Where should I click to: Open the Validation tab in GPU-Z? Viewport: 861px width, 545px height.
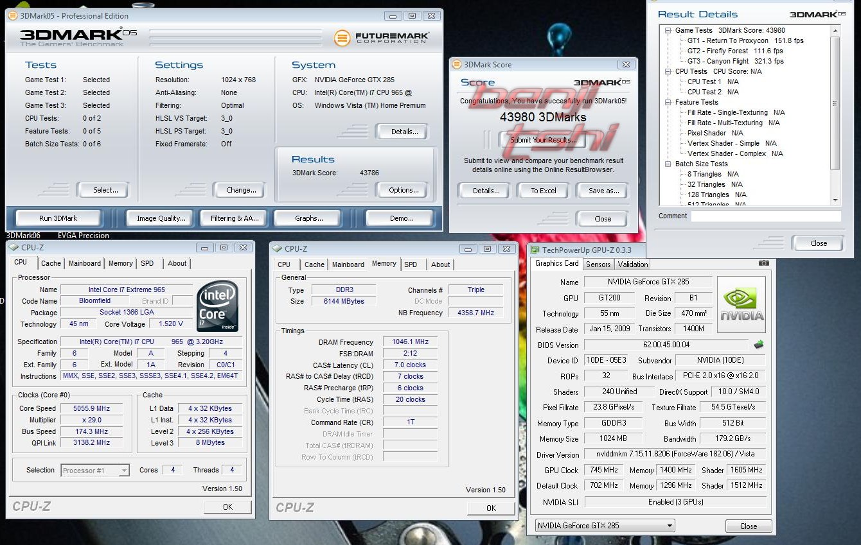pos(633,264)
